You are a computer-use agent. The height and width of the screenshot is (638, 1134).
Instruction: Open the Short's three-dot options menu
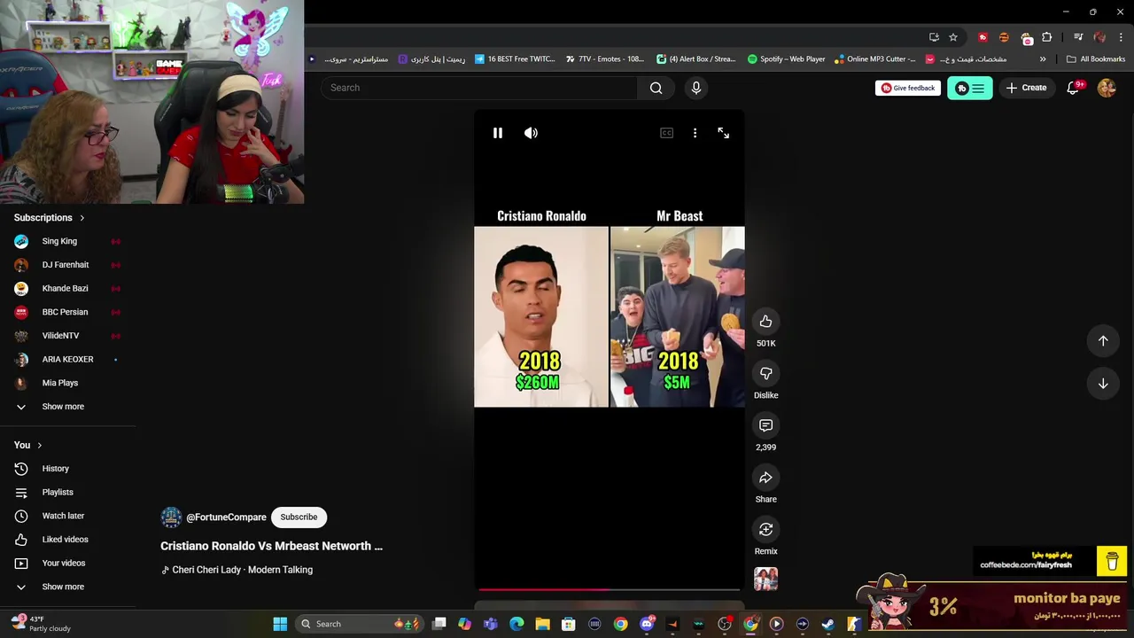pyautogui.click(x=695, y=133)
